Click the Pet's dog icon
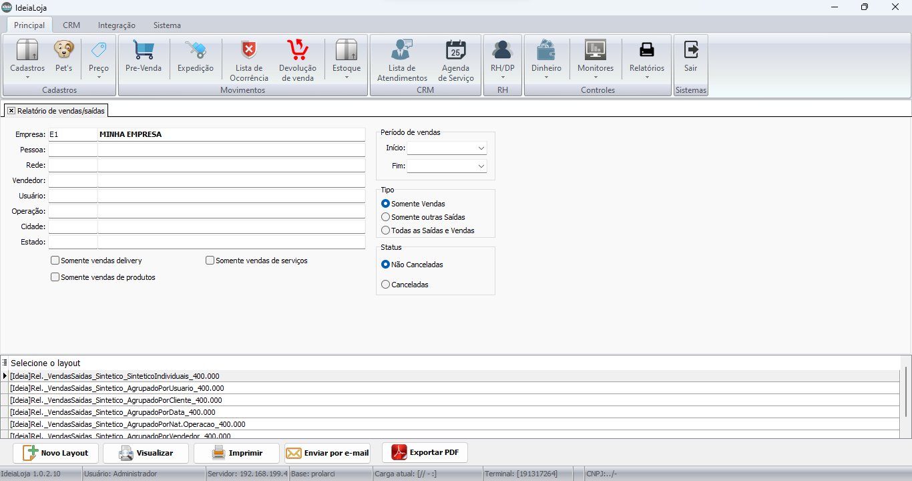The image size is (912, 481). [64, 51]
